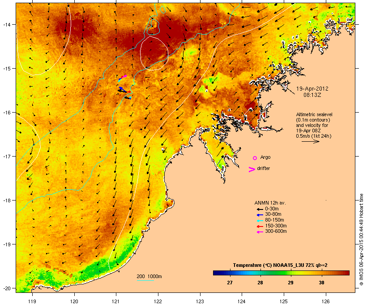Click the latitude axis label -16
Image resolution: width=367 pixels, height=305 pixels.
pos(6,113)
